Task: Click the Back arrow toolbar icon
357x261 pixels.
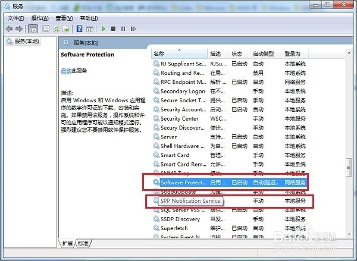Action: click(9, 29)
